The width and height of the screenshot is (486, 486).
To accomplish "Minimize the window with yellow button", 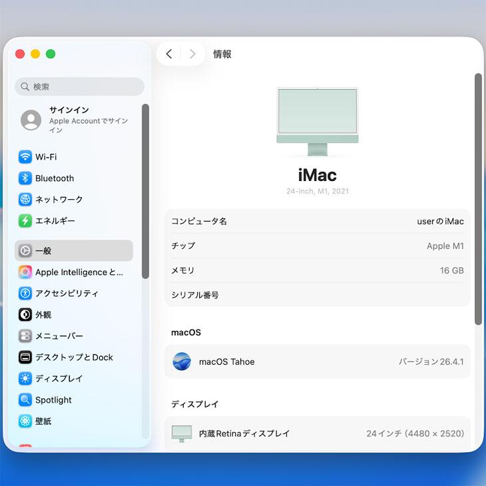I will [x=35, y=54].
